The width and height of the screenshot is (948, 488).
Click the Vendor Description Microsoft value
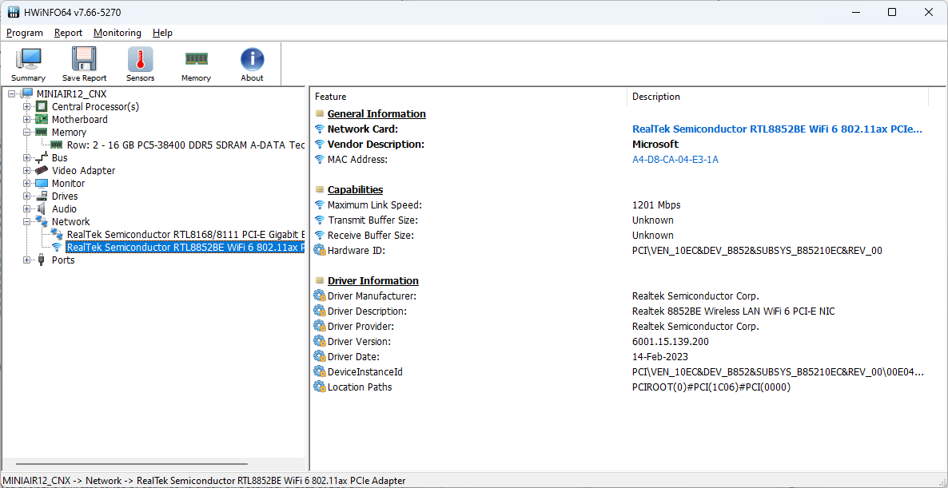click(655, 145)
